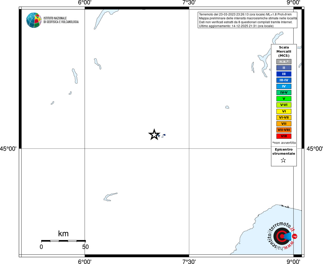The image size is (323, 264).
Task: Click the legend star under Epicentro strumentale
Action: pos(283,160)
